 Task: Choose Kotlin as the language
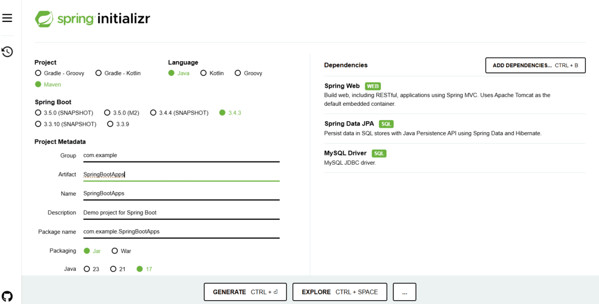pos(212,73)
